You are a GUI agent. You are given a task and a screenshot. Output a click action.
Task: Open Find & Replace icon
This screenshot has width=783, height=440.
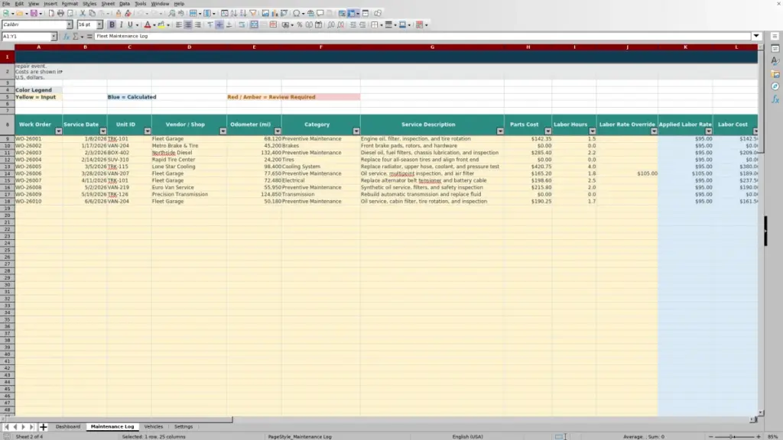coord(172,14)
